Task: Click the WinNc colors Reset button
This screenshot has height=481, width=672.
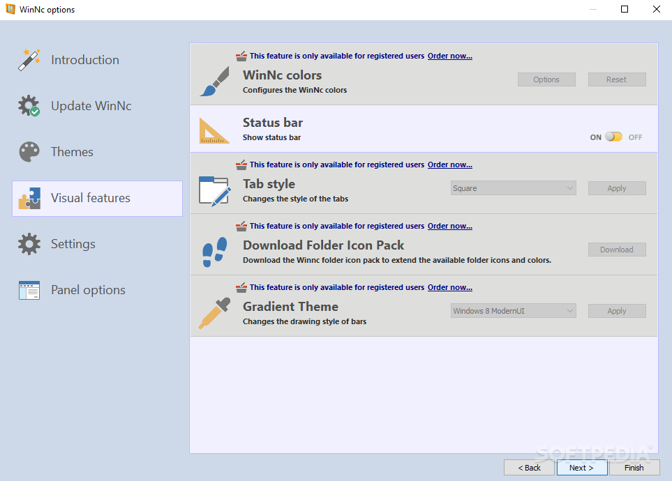Action: pos(617,79)
